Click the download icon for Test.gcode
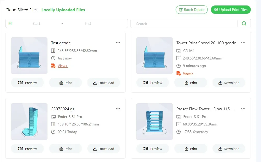 (94, 83)
